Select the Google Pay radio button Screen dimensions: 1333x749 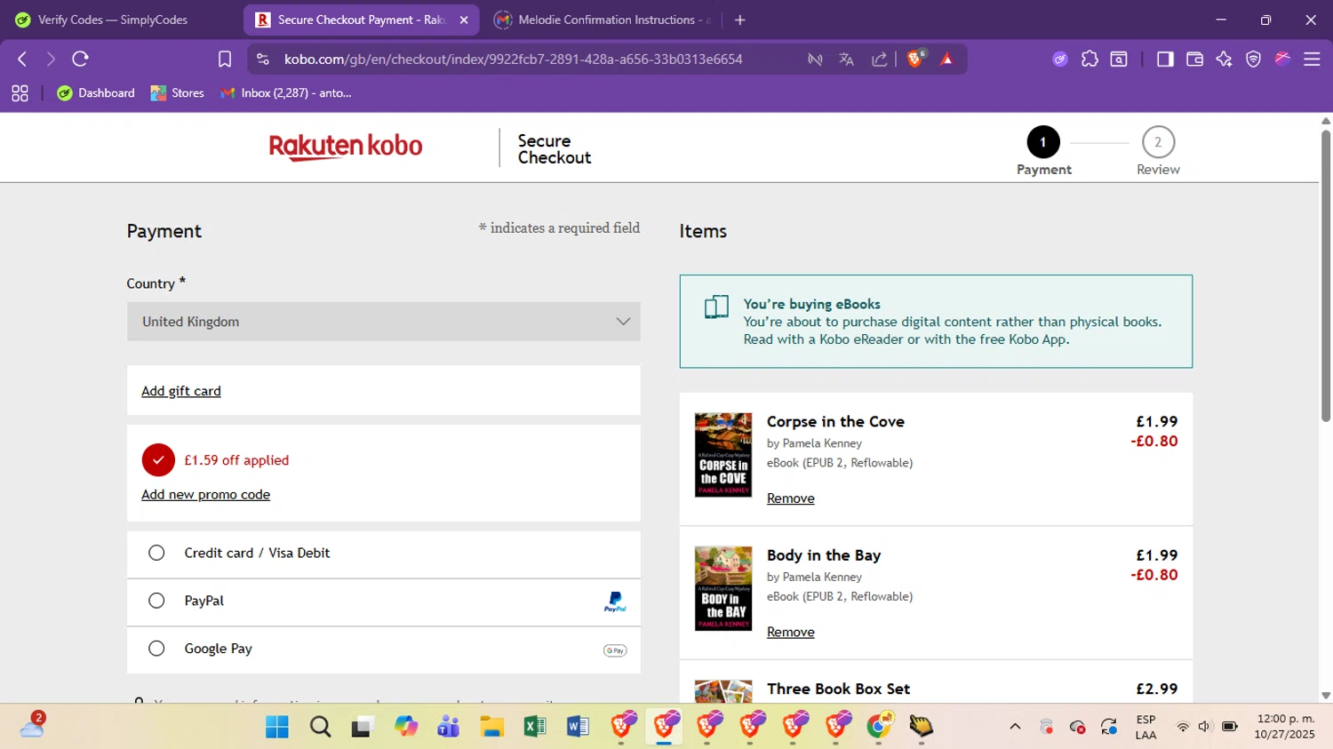tap(156, 649)
